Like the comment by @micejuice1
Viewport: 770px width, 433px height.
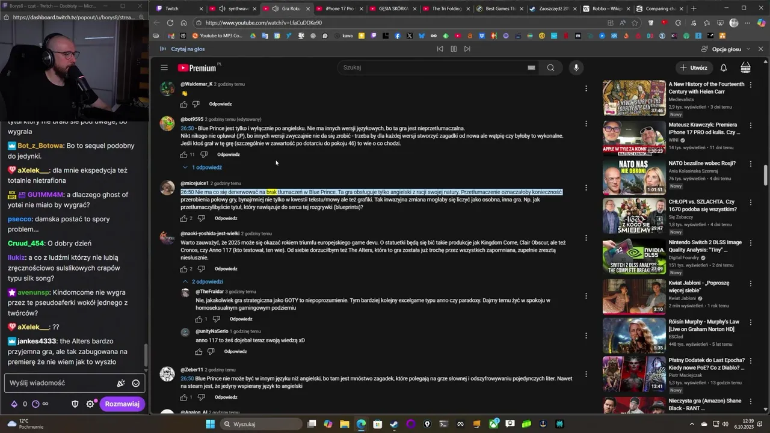[x=183, y=218]
